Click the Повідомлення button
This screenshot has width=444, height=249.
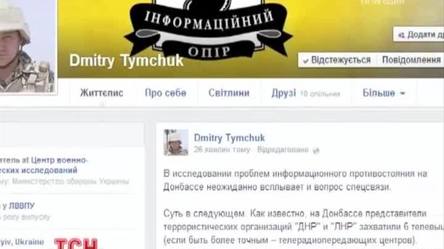click(x=411, y=60)
